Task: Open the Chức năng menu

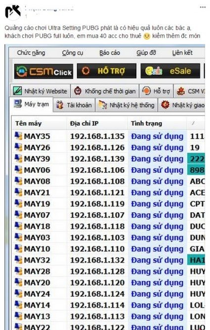Action: point(31,53)
